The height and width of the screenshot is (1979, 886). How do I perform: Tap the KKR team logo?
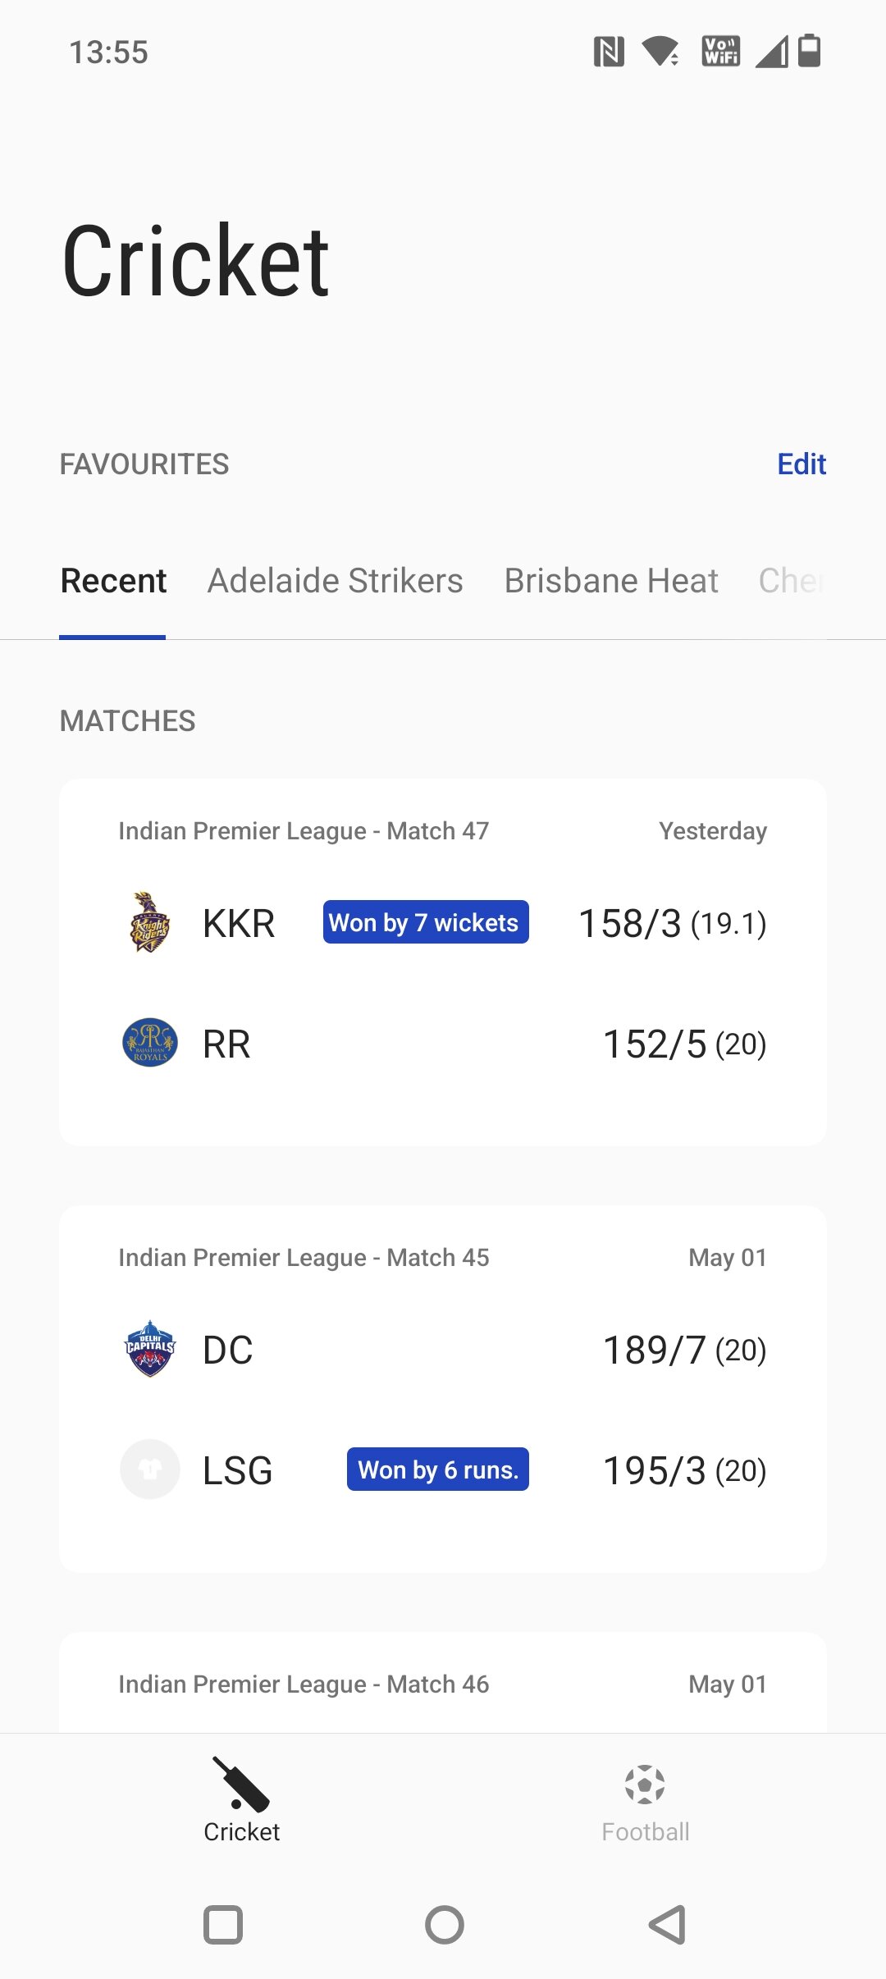coord(150,922)
